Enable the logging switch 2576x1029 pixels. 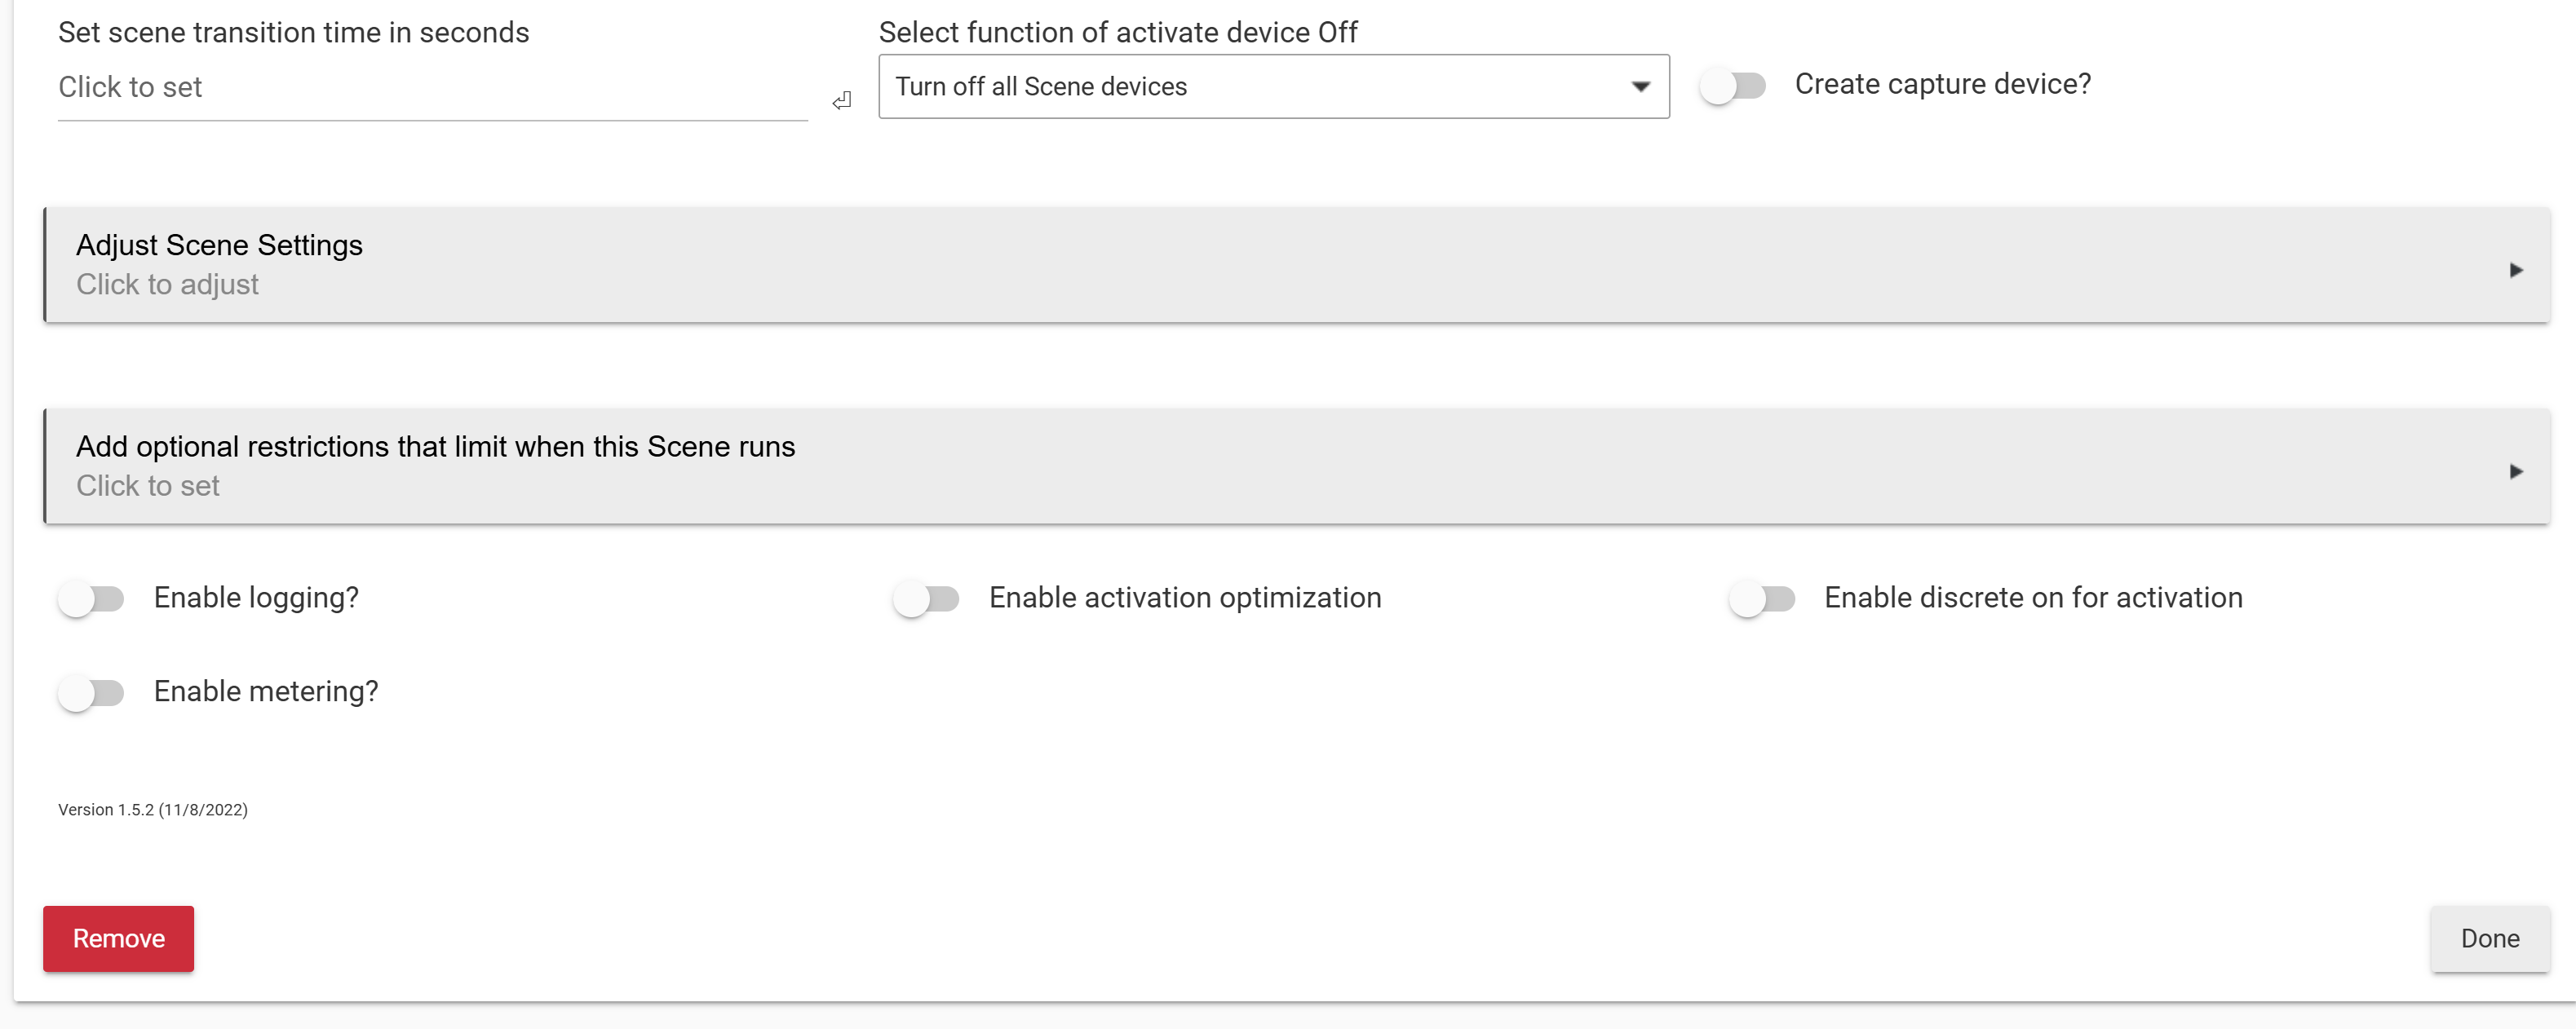click(91, 599)
